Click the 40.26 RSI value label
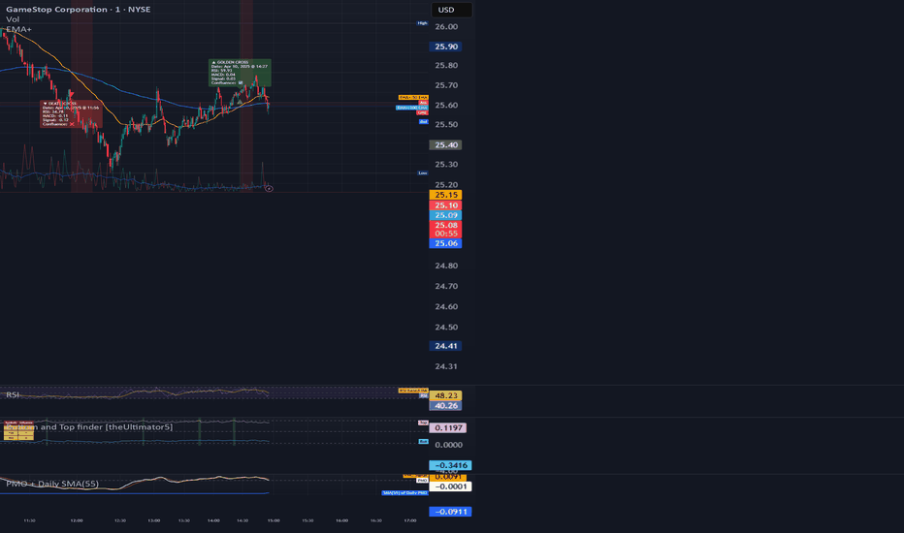 tap(445, 406)
